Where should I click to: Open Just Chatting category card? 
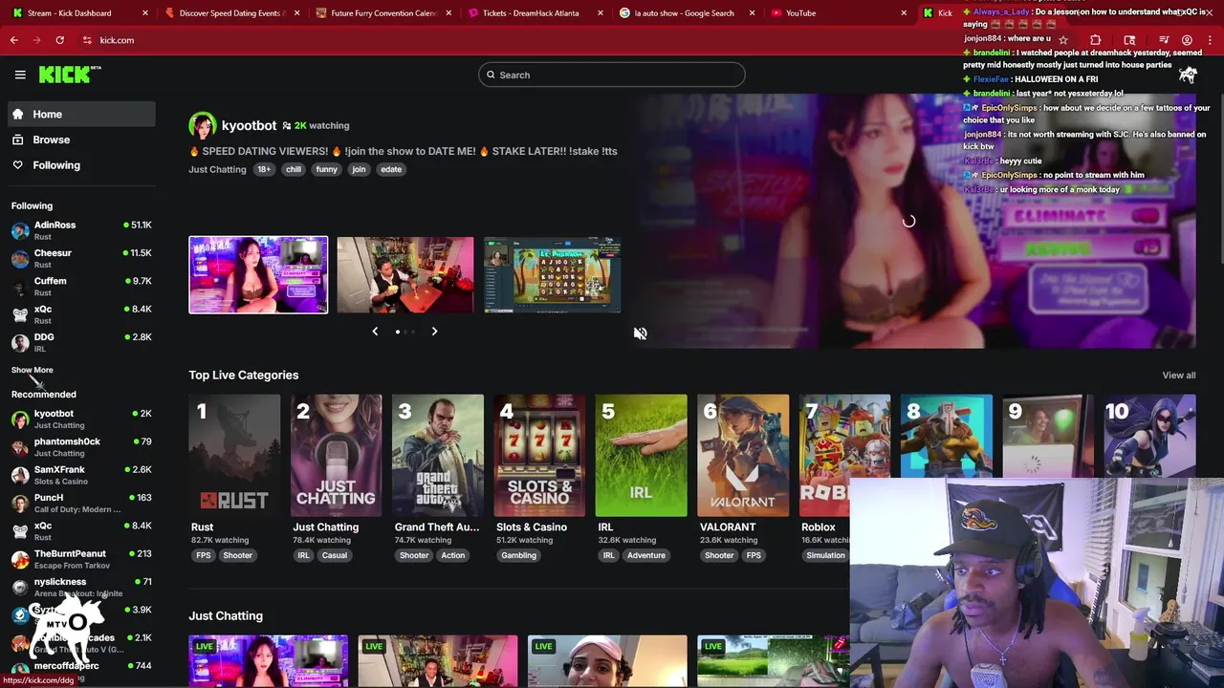[x=336, y=456]
